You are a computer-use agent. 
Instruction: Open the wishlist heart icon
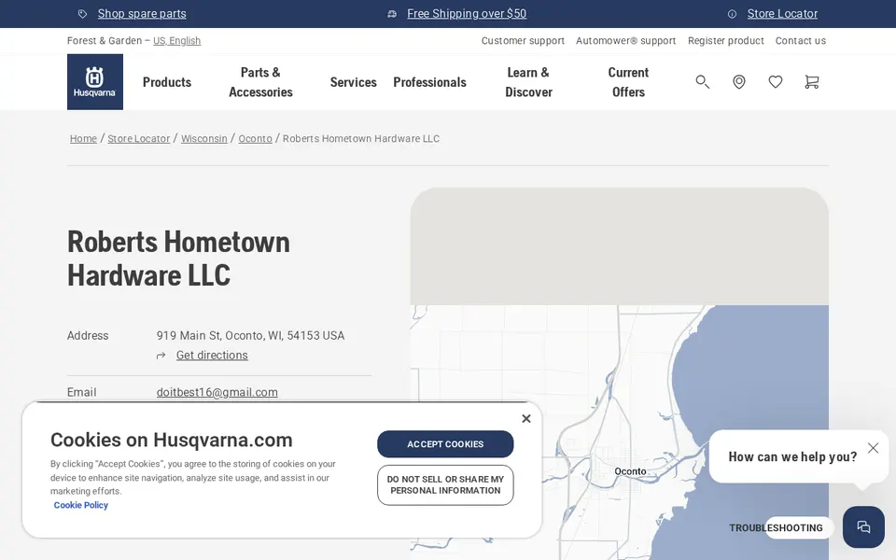[x=776, y=82]
